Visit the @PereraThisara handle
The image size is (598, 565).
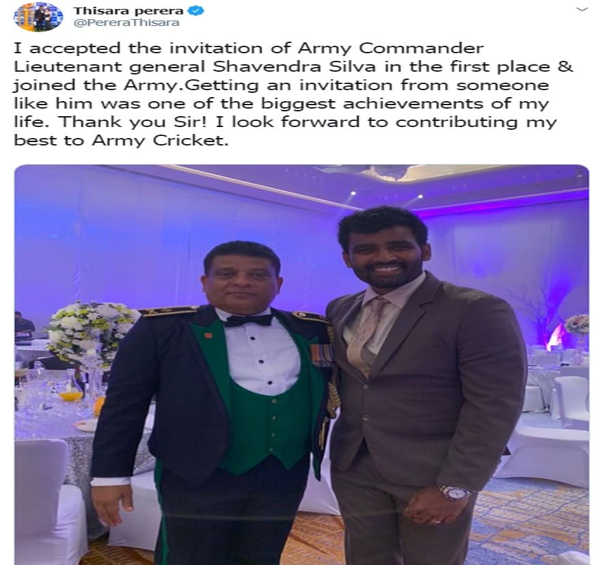click(x=126, y=23)
